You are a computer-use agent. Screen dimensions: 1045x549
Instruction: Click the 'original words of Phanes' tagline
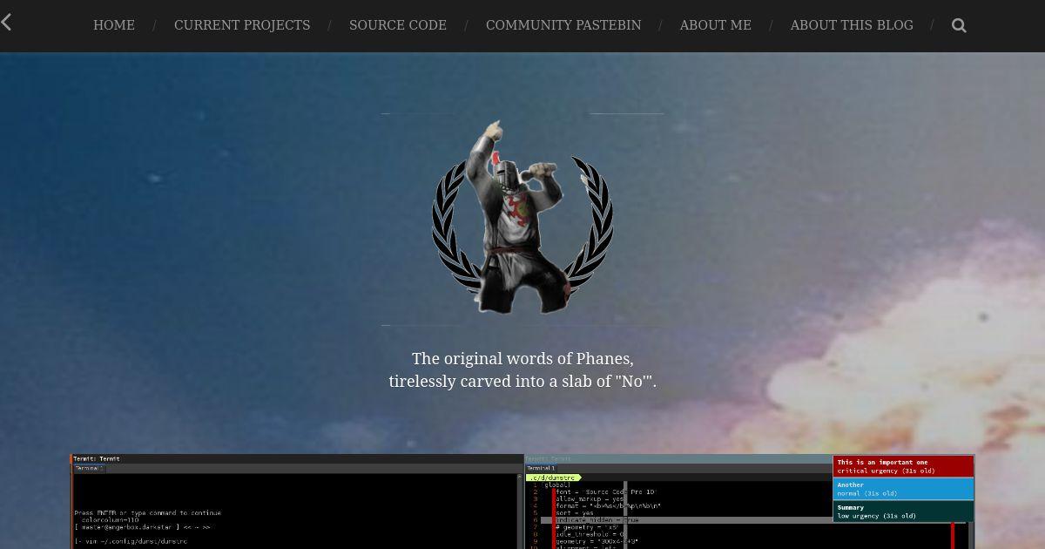pos(522,359)
